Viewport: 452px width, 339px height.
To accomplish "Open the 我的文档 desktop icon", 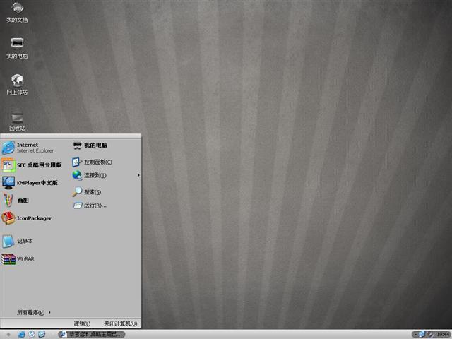I will click(17, 12).
